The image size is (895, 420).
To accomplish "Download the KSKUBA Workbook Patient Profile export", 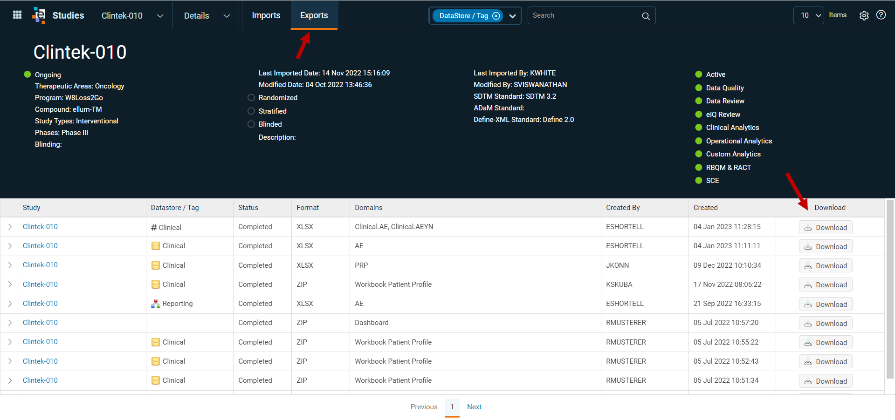I will pyautogui.click(x=826, y=285).
